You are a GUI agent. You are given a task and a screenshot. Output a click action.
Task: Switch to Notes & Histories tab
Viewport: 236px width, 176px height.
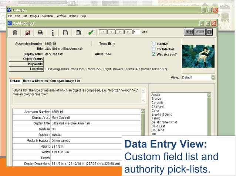(35, 81)
